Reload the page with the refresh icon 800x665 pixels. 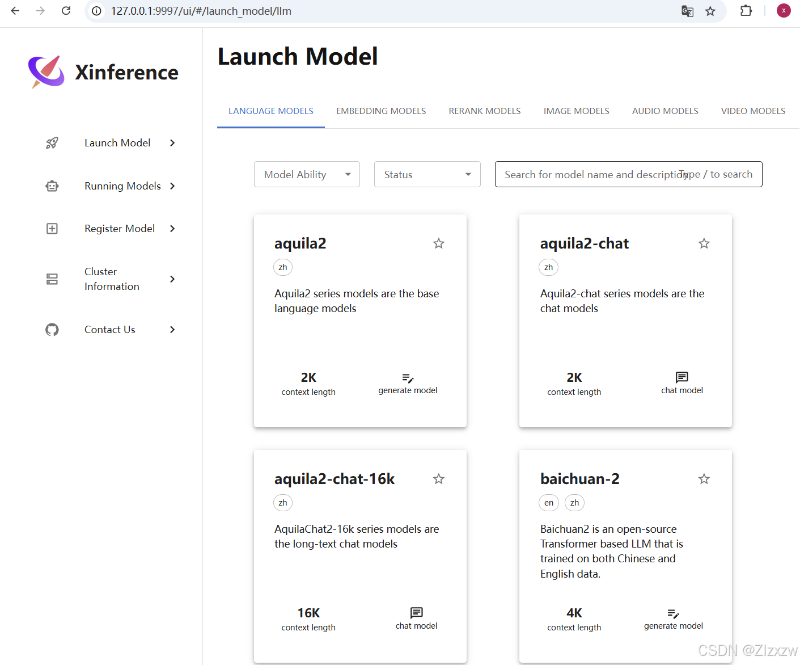pos(66,11)
